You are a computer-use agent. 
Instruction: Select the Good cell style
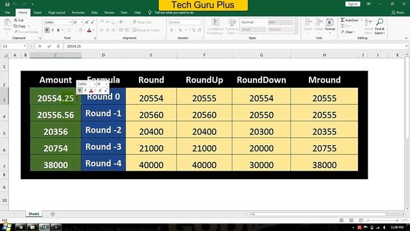pos(253,30)
